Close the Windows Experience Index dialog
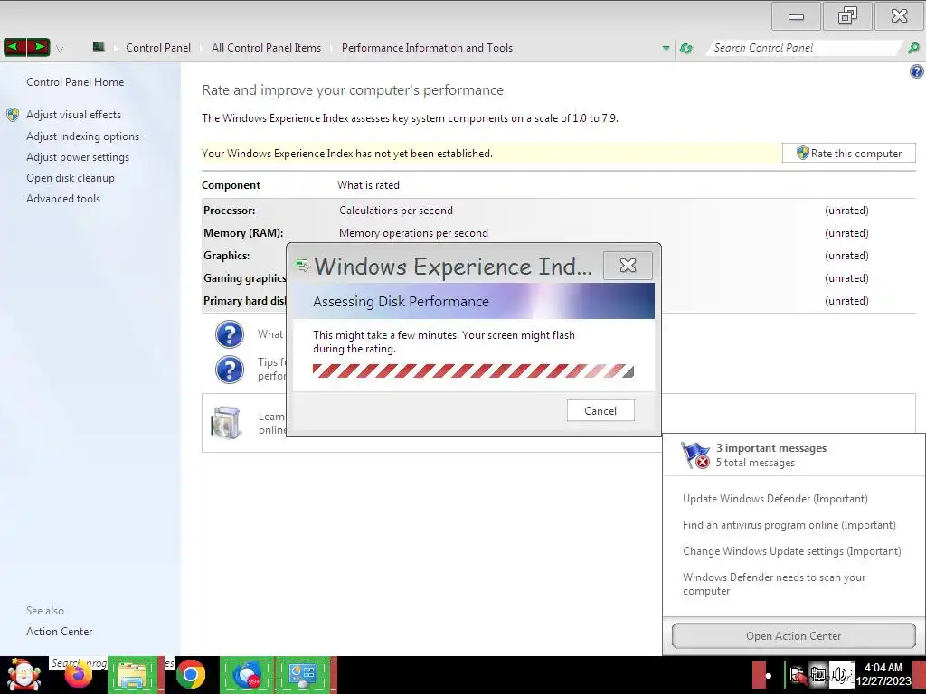The height and width of the screenshot is (694, 926). 628,266
